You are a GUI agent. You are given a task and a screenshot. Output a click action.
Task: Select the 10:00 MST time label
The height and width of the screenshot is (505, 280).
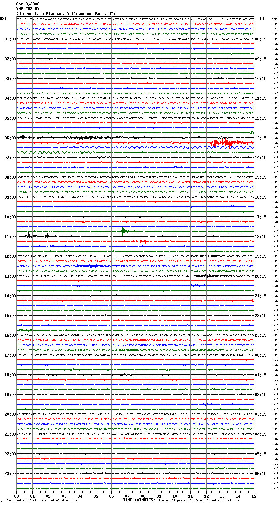tap(10, 217)
